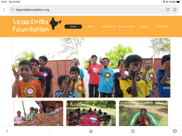Go to Change a life page
182x136 pixels.
coord(109,27)
